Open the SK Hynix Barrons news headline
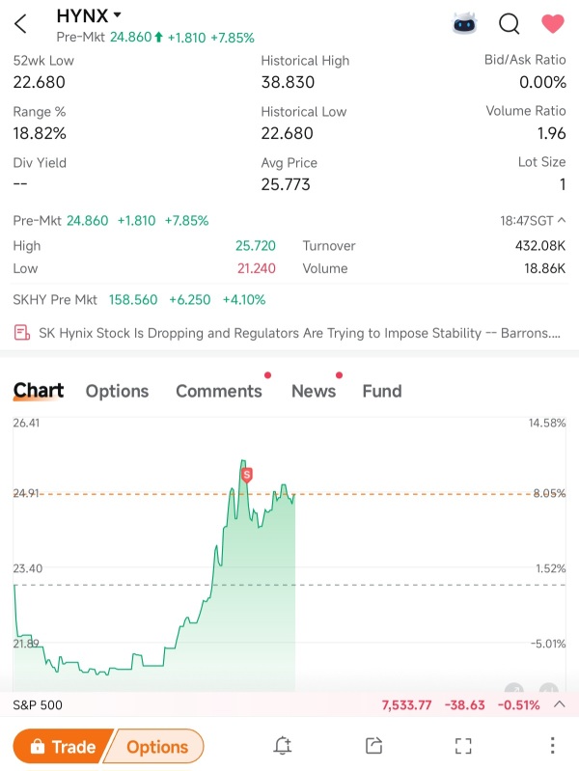Image resolution: width=579 pixels, height=771 pixels. [x=299, y=333]
